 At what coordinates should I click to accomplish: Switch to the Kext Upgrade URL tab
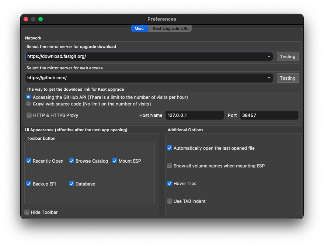coord(170,28)
